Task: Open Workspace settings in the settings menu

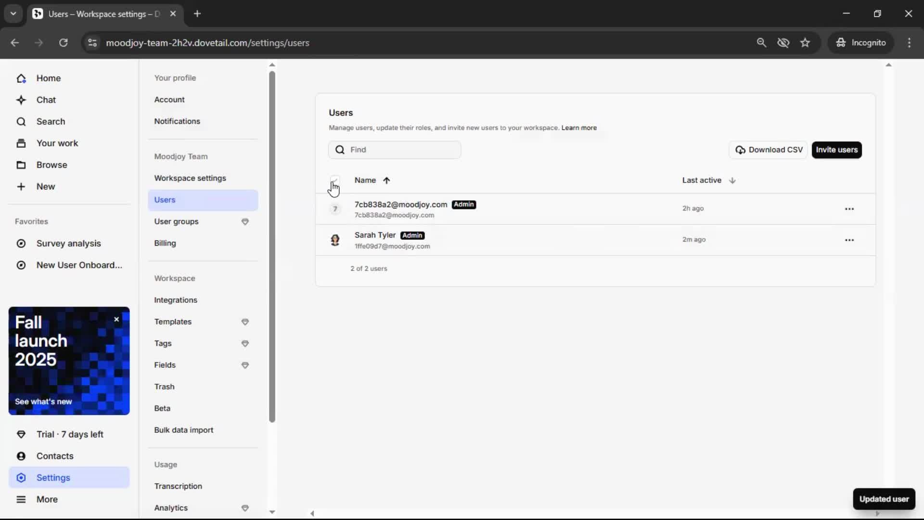Action: [x=190, y=178]
